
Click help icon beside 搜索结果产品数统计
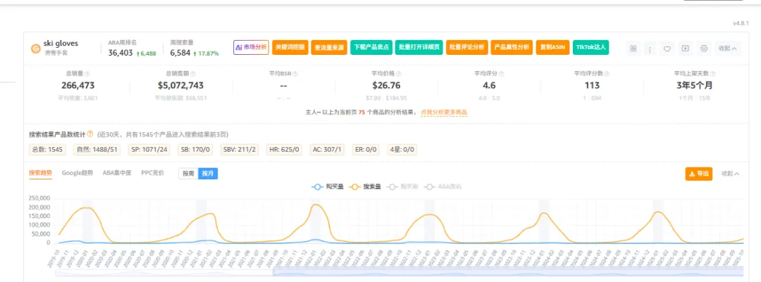[x=89, y=134]
